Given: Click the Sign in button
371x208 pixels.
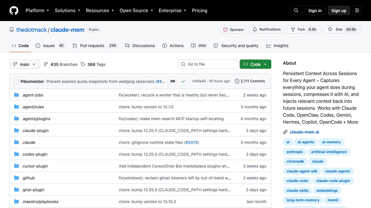Looking at the screenshot, I should click(x=315, y=10).
